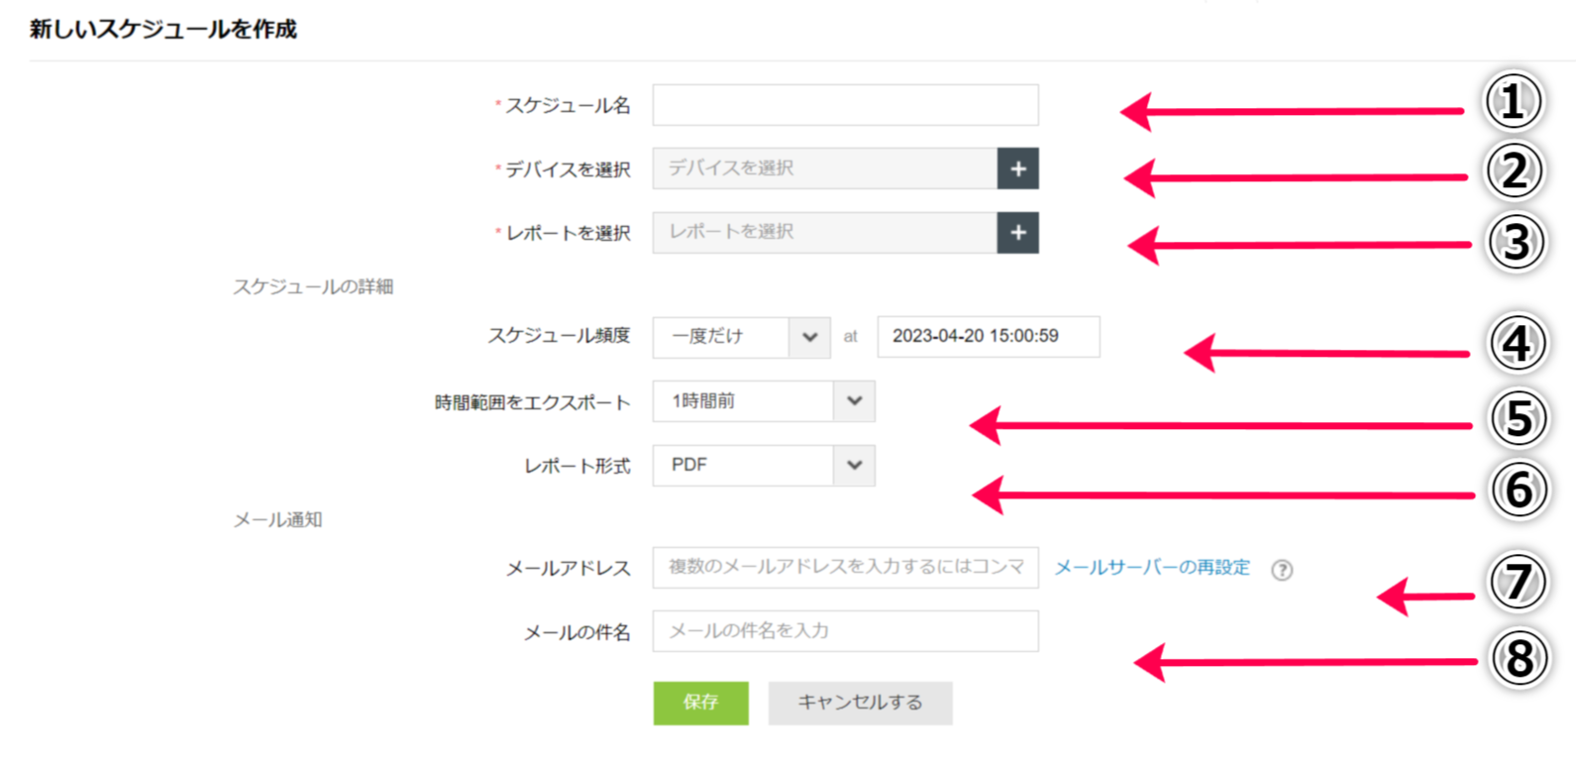Click the circled number 4 annotation
Viewport: 1576px width, 765px height.
1517,345
